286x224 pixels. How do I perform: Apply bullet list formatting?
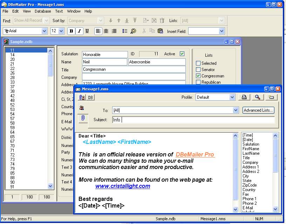[x=125, y=31]
